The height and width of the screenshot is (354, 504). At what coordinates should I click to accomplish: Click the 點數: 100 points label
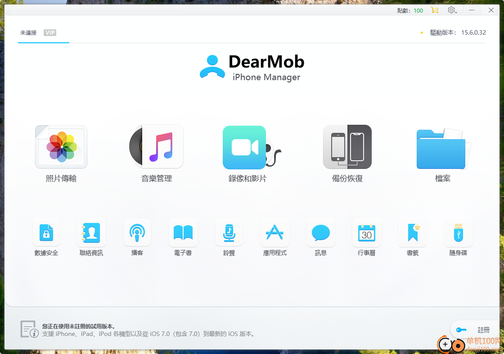[x=410, y=11]
